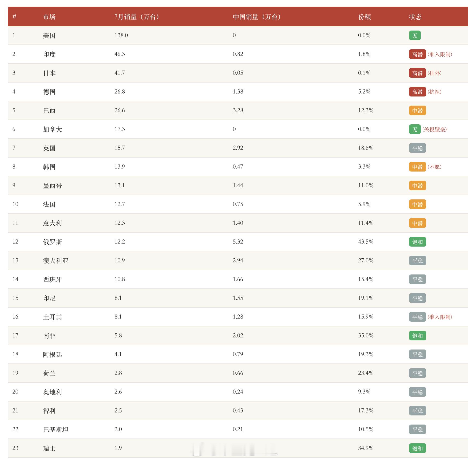Select the 43.5% share cell

click(366, 242)
